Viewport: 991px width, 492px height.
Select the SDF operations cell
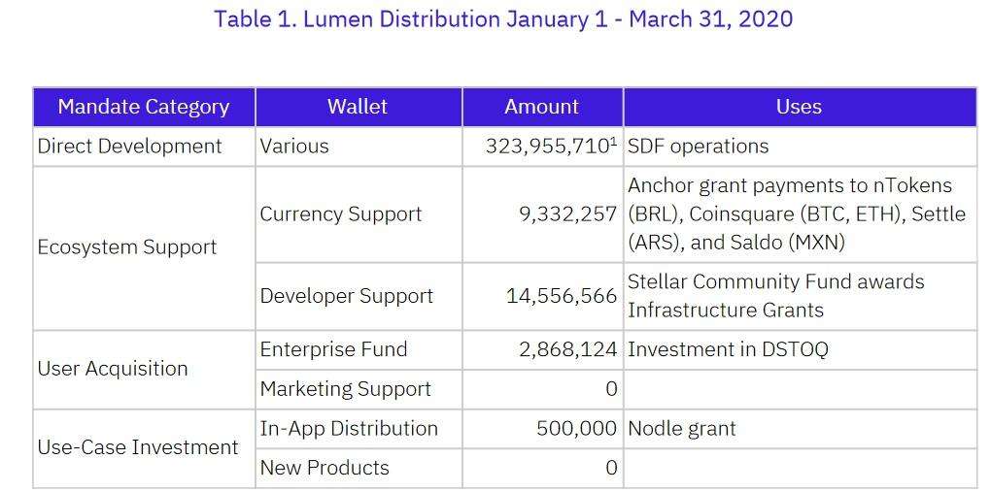click(x=698, y=147)
